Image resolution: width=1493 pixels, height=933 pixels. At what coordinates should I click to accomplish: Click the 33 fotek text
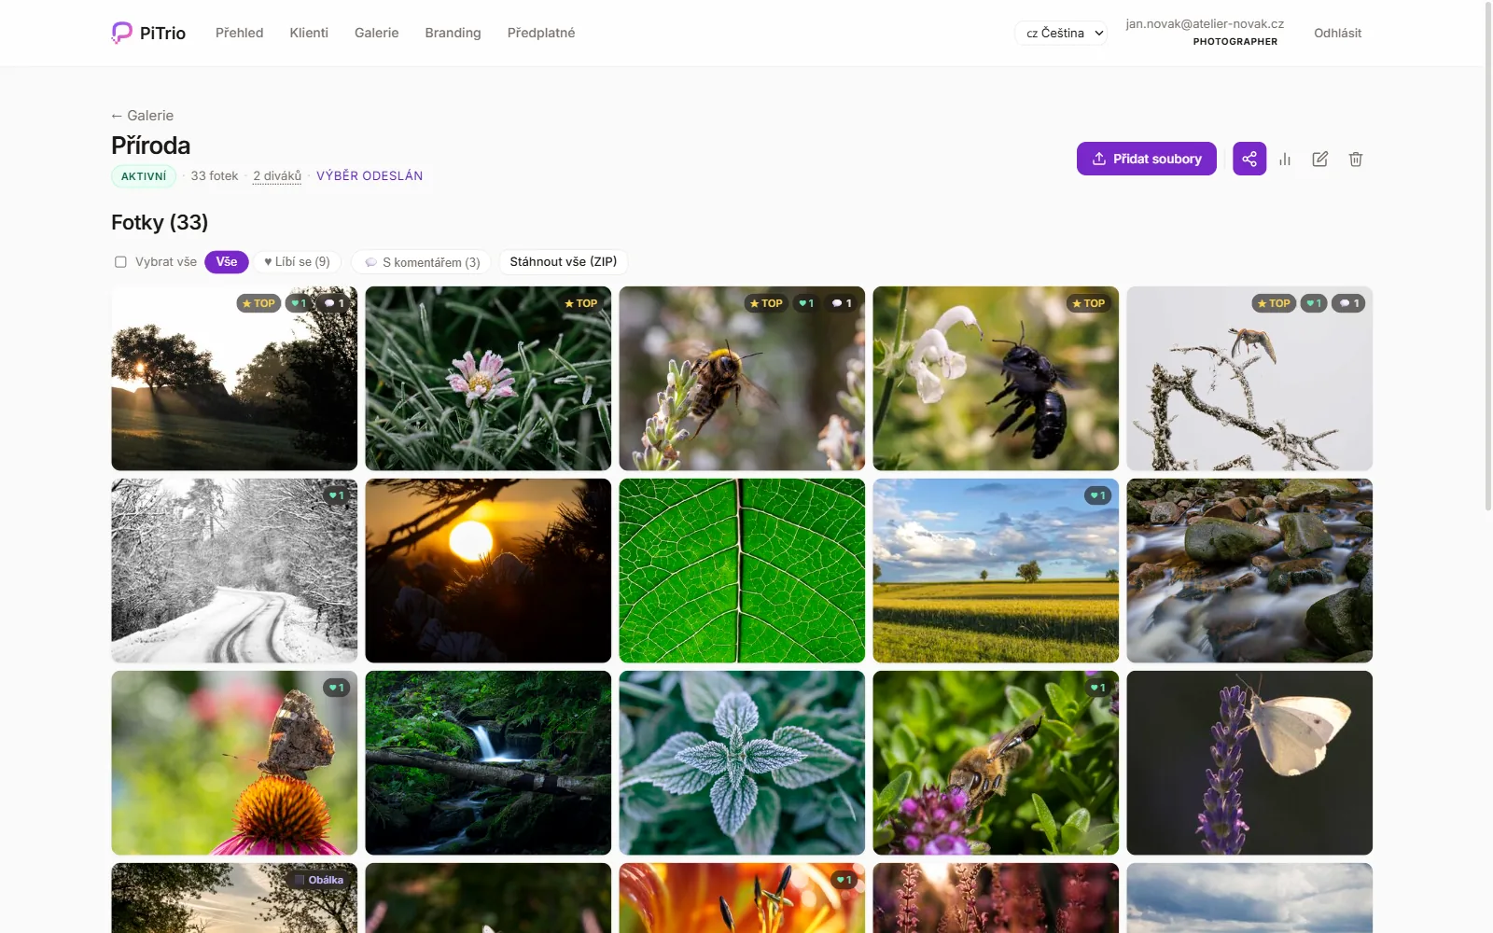(215, 175)
